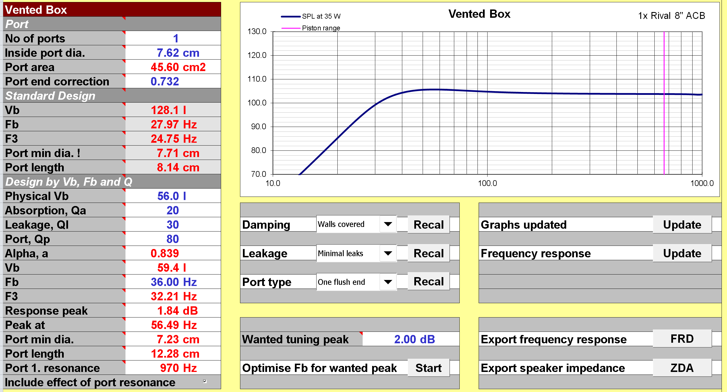Select the No of ports value cell
This screenshot has height=392, width=727.
173,38
